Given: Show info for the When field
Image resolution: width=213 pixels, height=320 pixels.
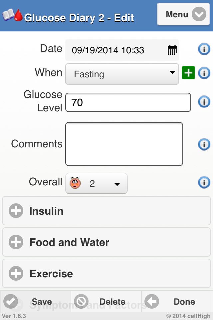Looking at the screenshot, I should pyautogui.click(x=204, y=73).
